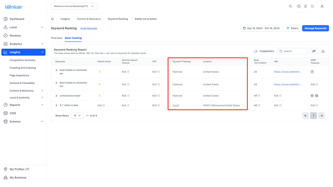Expand the Analytics sidebar menu
Viewport: 333px width, 187px height.
(42, 44)
